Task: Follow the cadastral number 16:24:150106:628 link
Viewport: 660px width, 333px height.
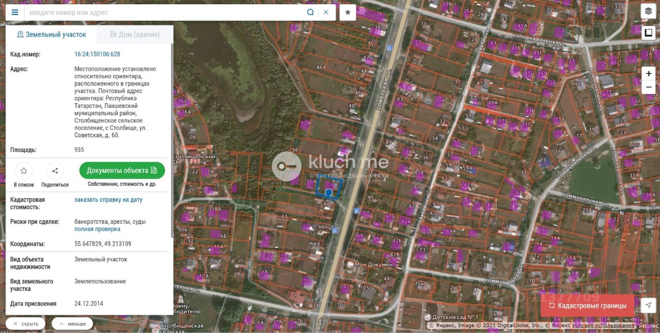Action: (97, 54)
